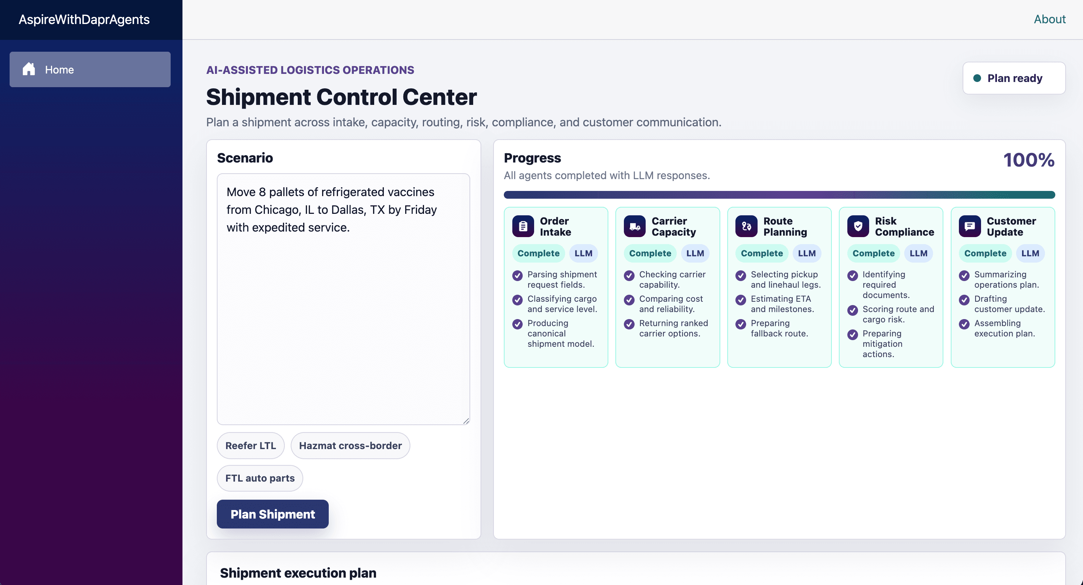Click checkmark beside Summarizing operations plan
The image size is (1083, 585).
click(x=964, y=276)
